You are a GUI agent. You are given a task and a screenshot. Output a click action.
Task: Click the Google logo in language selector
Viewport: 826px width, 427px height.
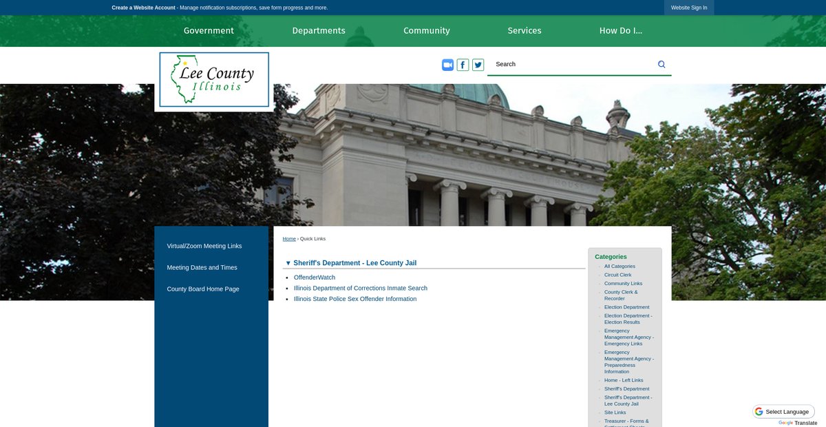pos(759,412)
